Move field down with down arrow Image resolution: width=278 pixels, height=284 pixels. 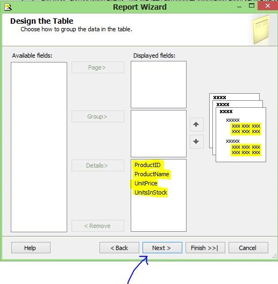point(196,141)
